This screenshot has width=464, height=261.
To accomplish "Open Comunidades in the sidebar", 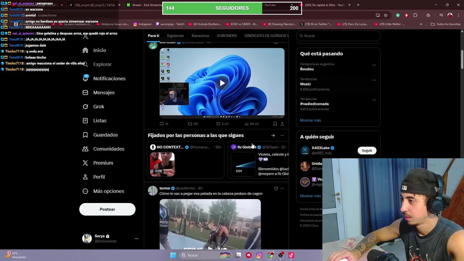I will click(x=103, y=149).
